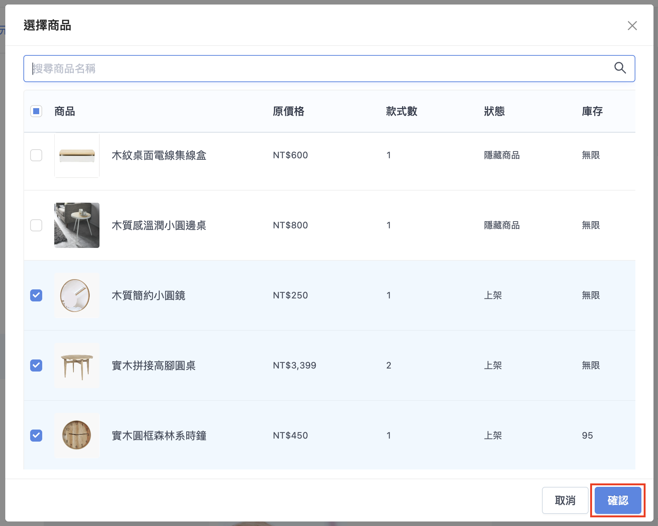
Task: Click 隱藏商品 status of 木紋桌面電線集線盒
Action: (x=502, y=155)
